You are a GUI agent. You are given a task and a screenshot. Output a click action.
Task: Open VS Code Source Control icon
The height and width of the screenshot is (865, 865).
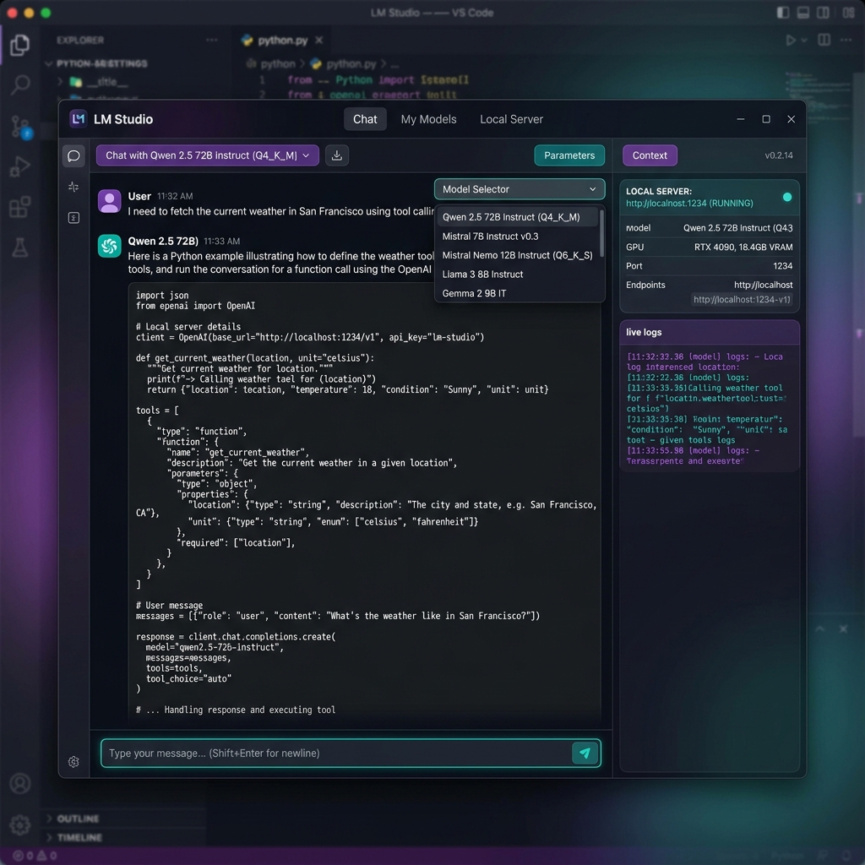pos(21,127)
